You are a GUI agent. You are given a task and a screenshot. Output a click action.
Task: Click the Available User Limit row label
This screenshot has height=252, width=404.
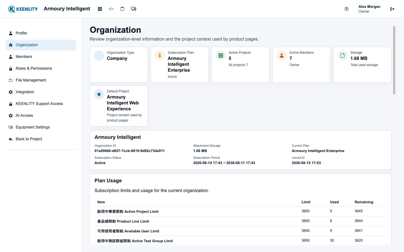(x=128, y=231)
